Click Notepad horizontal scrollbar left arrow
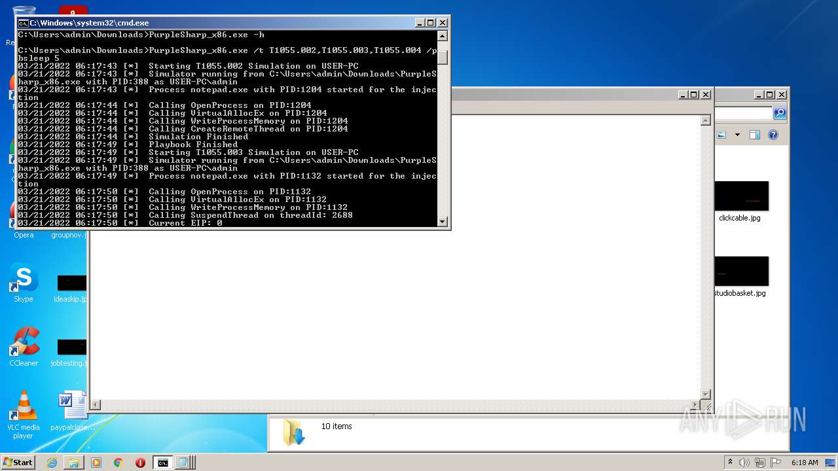 [96, 405]
